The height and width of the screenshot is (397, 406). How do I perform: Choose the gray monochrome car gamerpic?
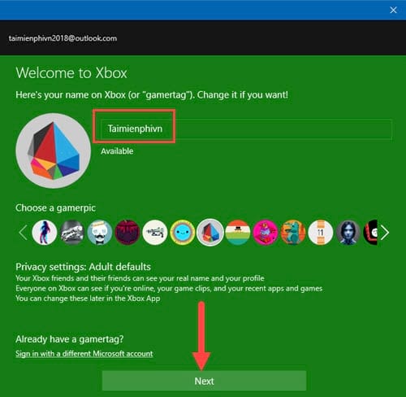click(x=72, y=233)
